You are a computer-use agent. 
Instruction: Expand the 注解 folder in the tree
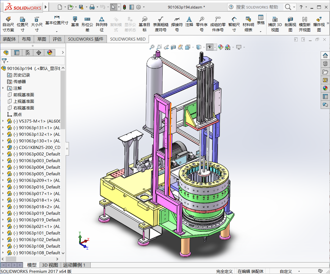pos(3,88)
